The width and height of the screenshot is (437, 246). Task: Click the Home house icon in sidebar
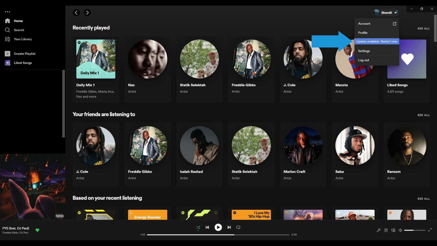pyautogui.click(x=8, y=21)
